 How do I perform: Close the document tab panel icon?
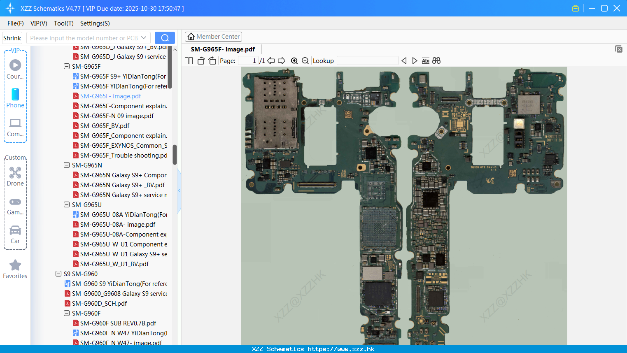click(x=619, y=49)
